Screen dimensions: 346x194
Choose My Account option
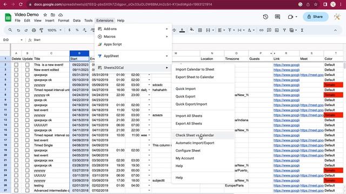(x=185, y=158)
